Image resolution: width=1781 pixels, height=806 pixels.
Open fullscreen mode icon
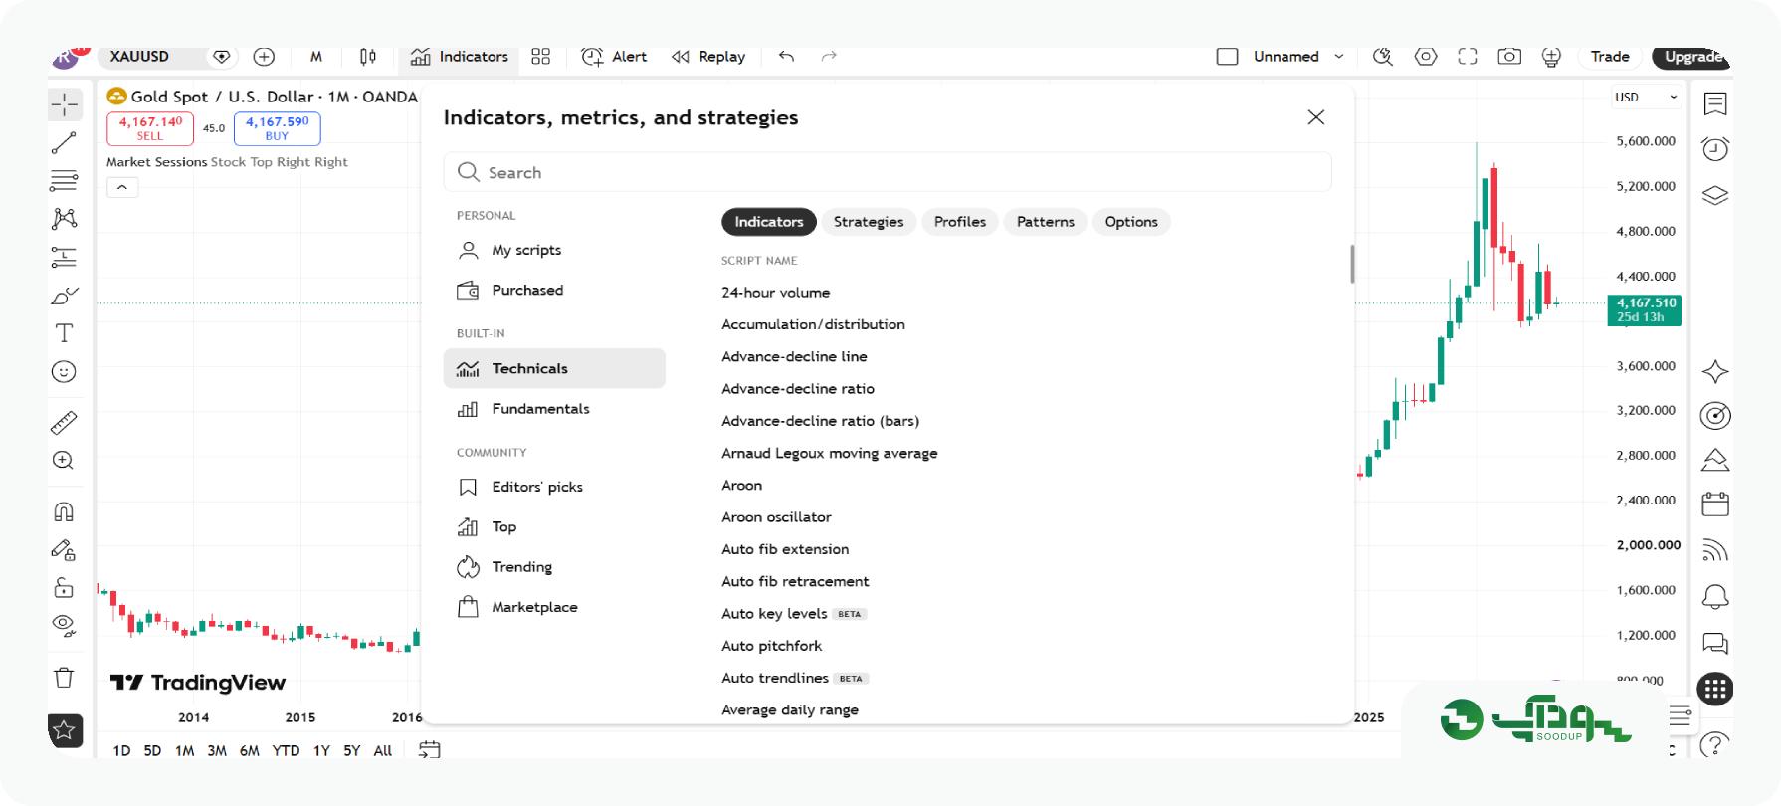click(1468, 57)
